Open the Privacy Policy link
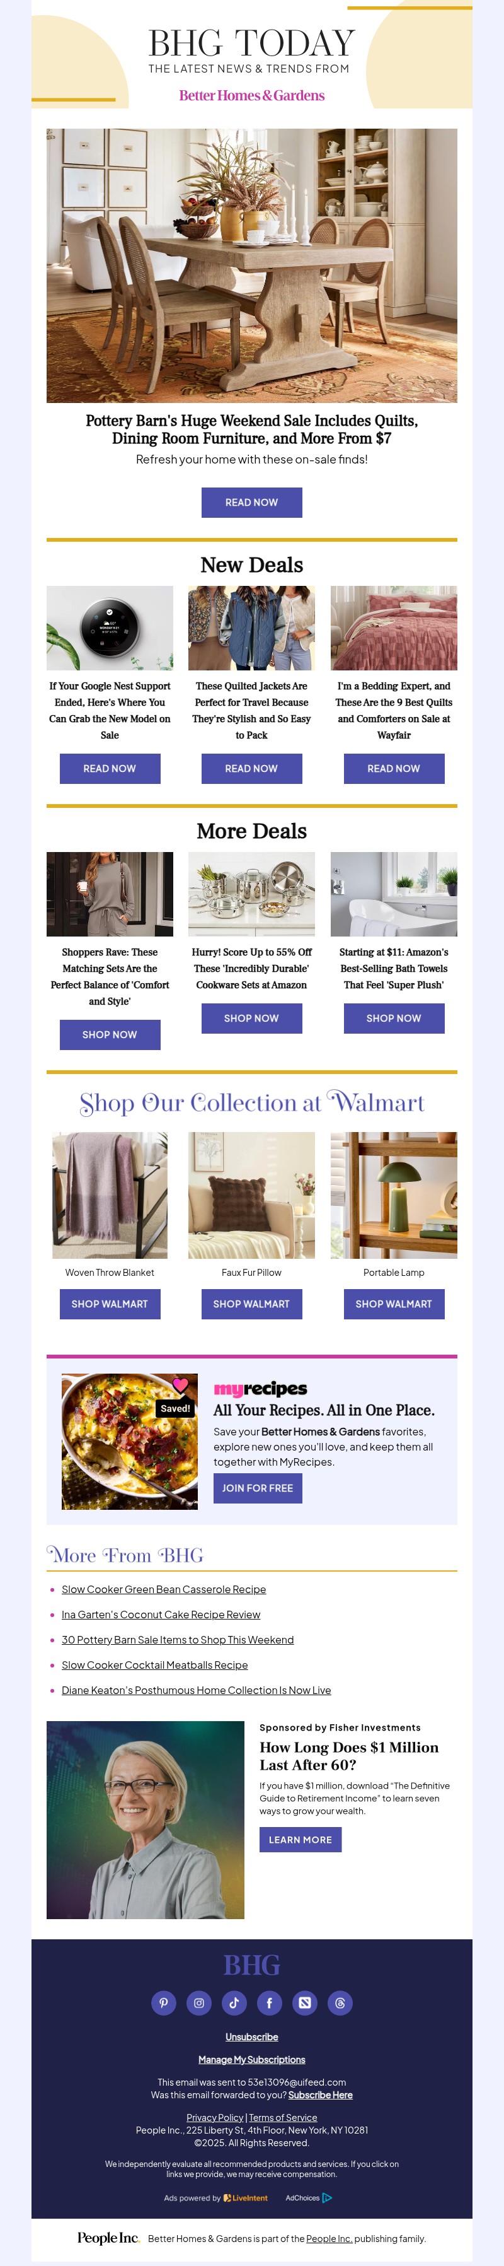 [214, 2118]
